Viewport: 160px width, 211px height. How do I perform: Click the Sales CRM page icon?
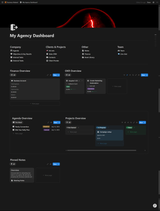[47, 54]
